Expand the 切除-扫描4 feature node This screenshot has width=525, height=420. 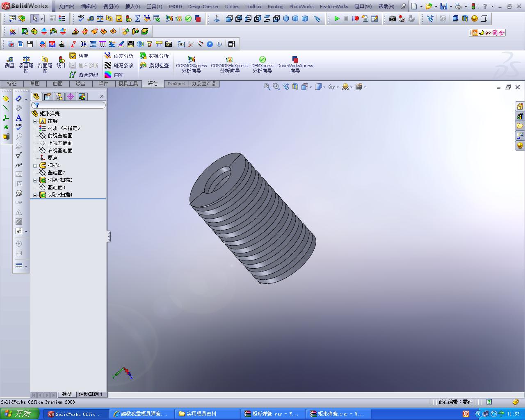point(35,195)
